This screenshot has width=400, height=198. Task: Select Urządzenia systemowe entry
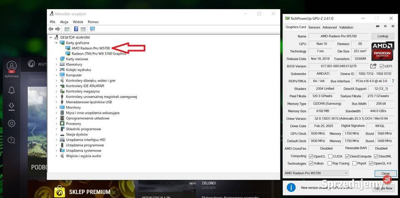[83, 150]
